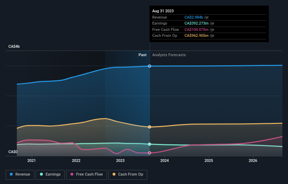
Task: Click the orange Cash From Op legend dot
Action: (114, 174)
